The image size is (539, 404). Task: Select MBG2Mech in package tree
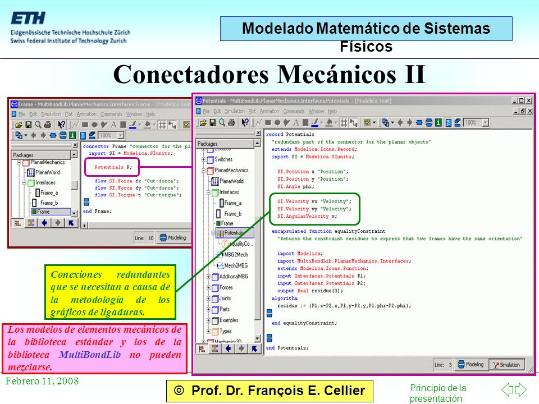click(x=232, y=255)
